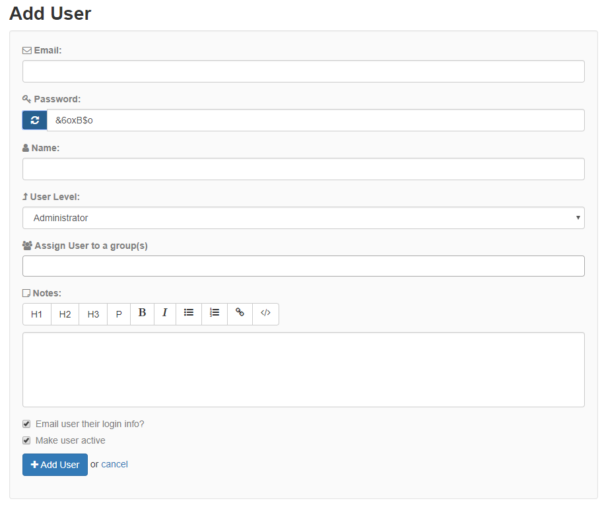Toggle bold formatting in Notes
This screenshot has height=505, width=604.
(x=142, y=314)
